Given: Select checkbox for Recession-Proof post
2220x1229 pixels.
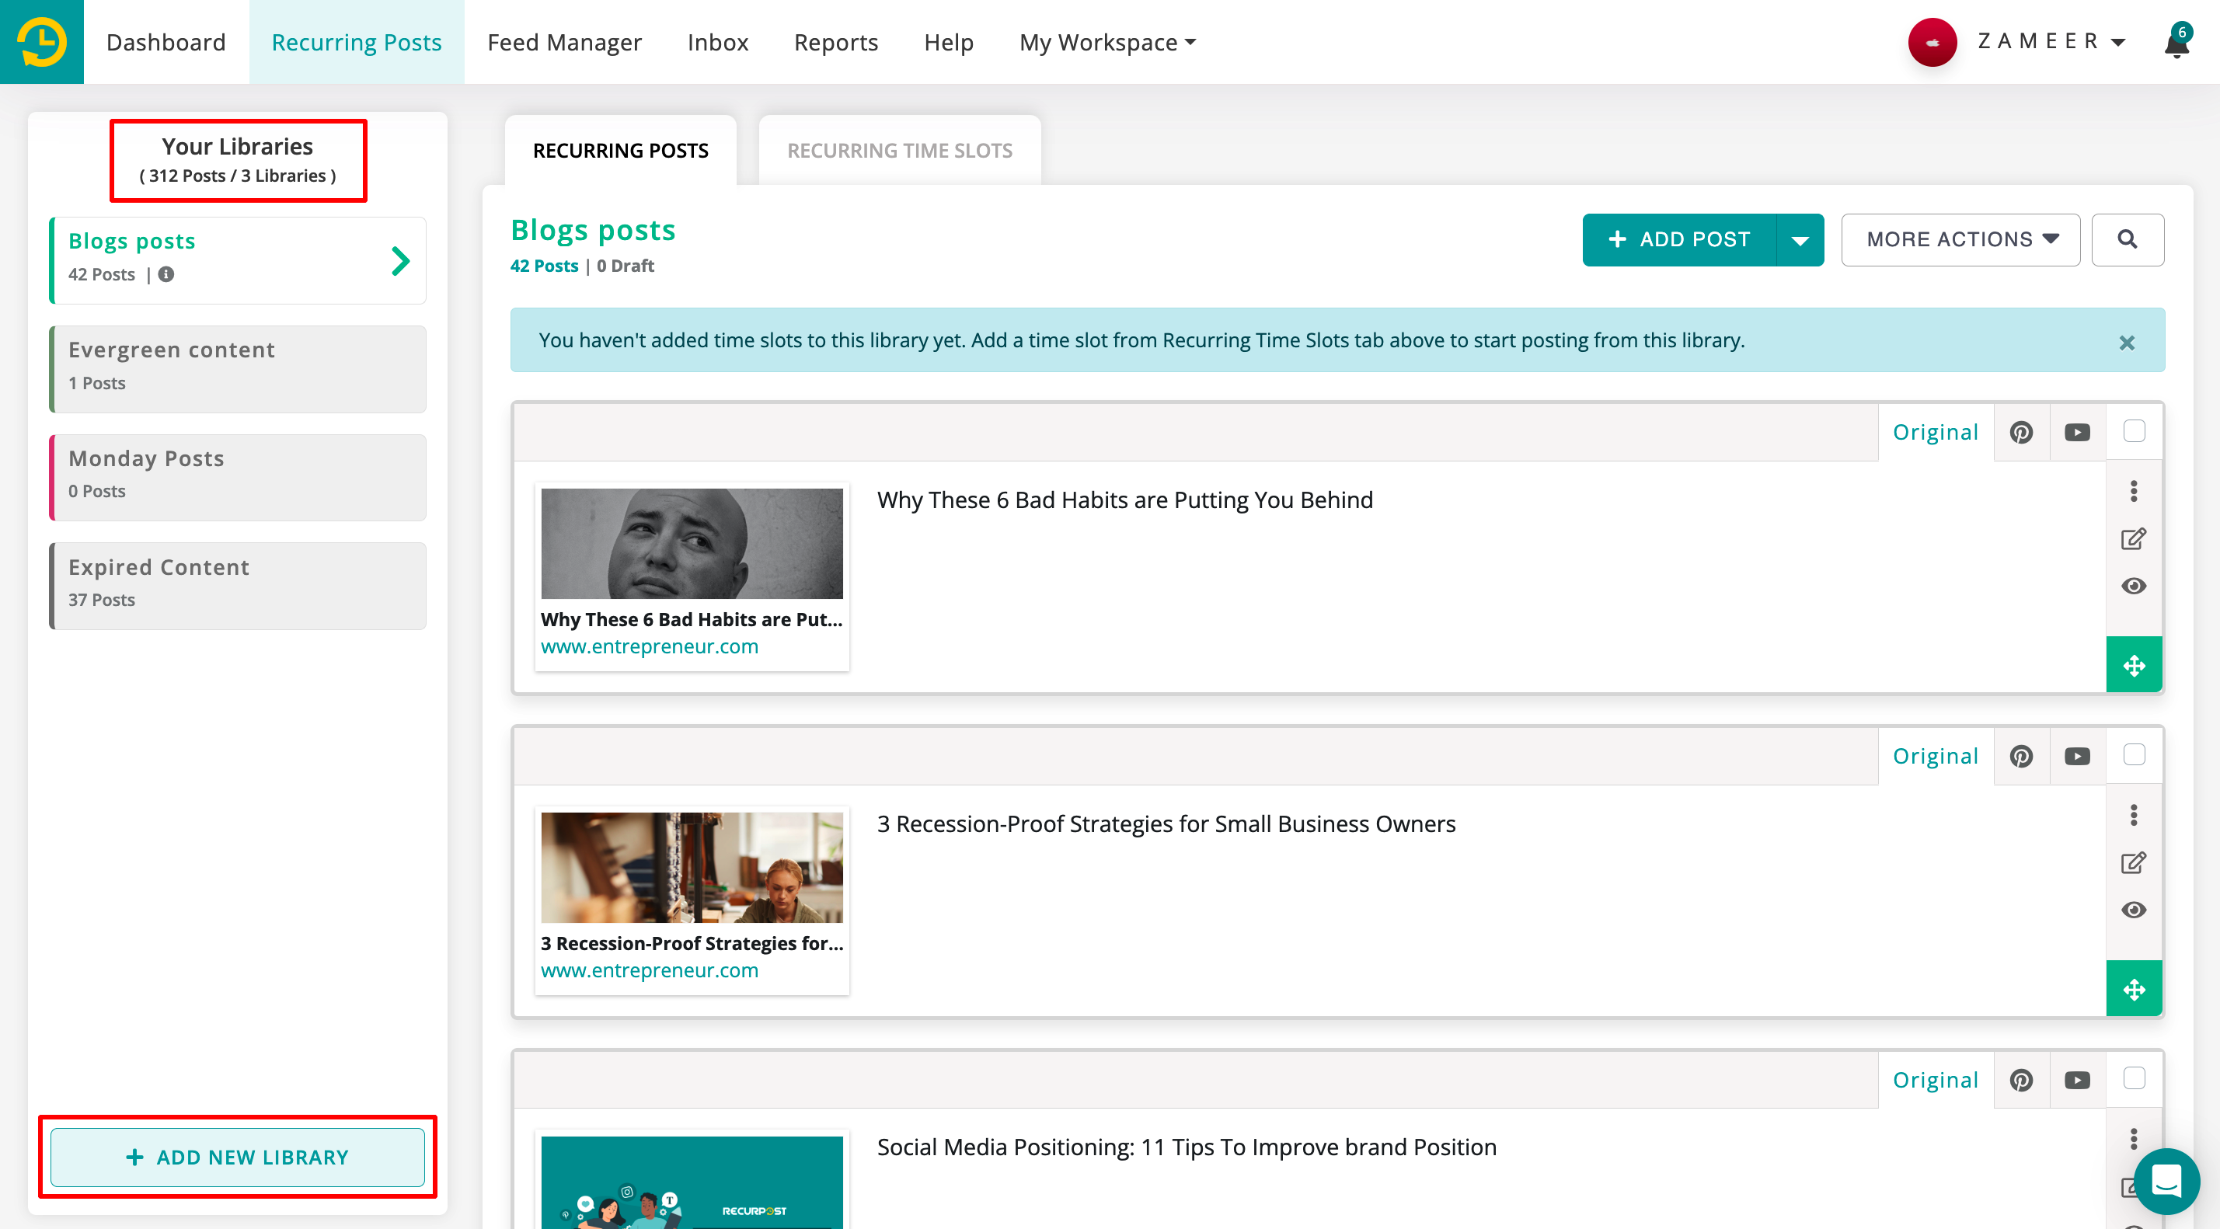Looking at the screenshot, I should point(2134,755).
